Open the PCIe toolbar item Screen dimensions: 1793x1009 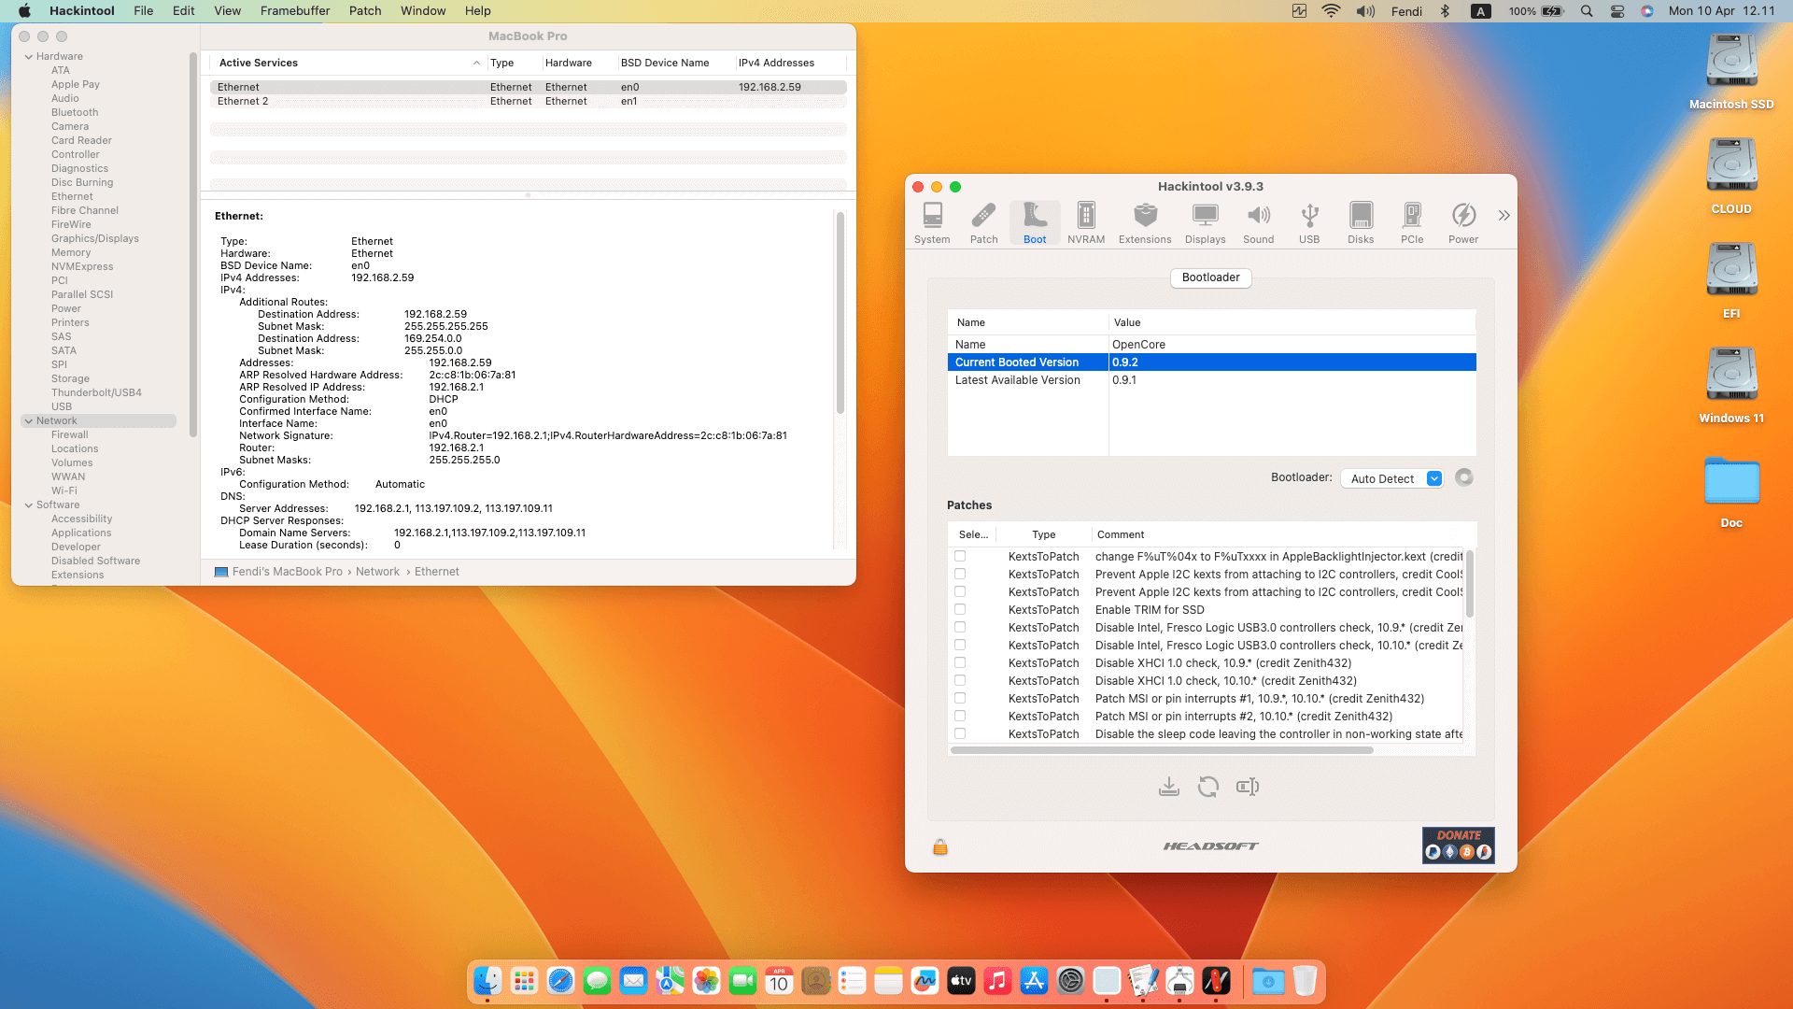[x=1412, y=223]
